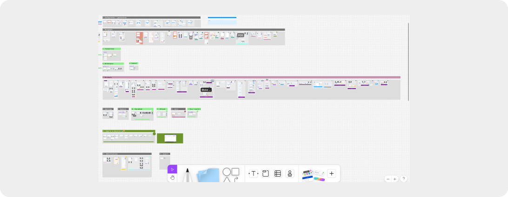Click the light blue note box

point(222,21)
